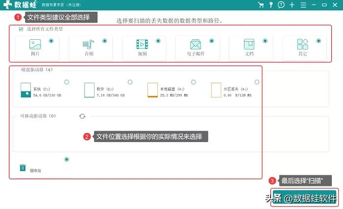Toggle the radio button on 视频 tile
This screenshot has height=209, width=343.
click(x=158, y=41)
